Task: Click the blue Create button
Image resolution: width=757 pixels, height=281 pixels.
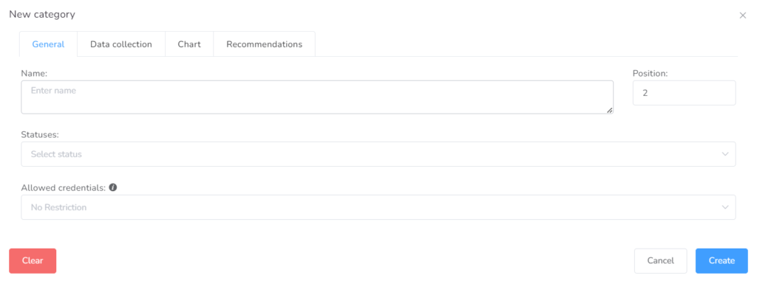Action: coord(722,261)
